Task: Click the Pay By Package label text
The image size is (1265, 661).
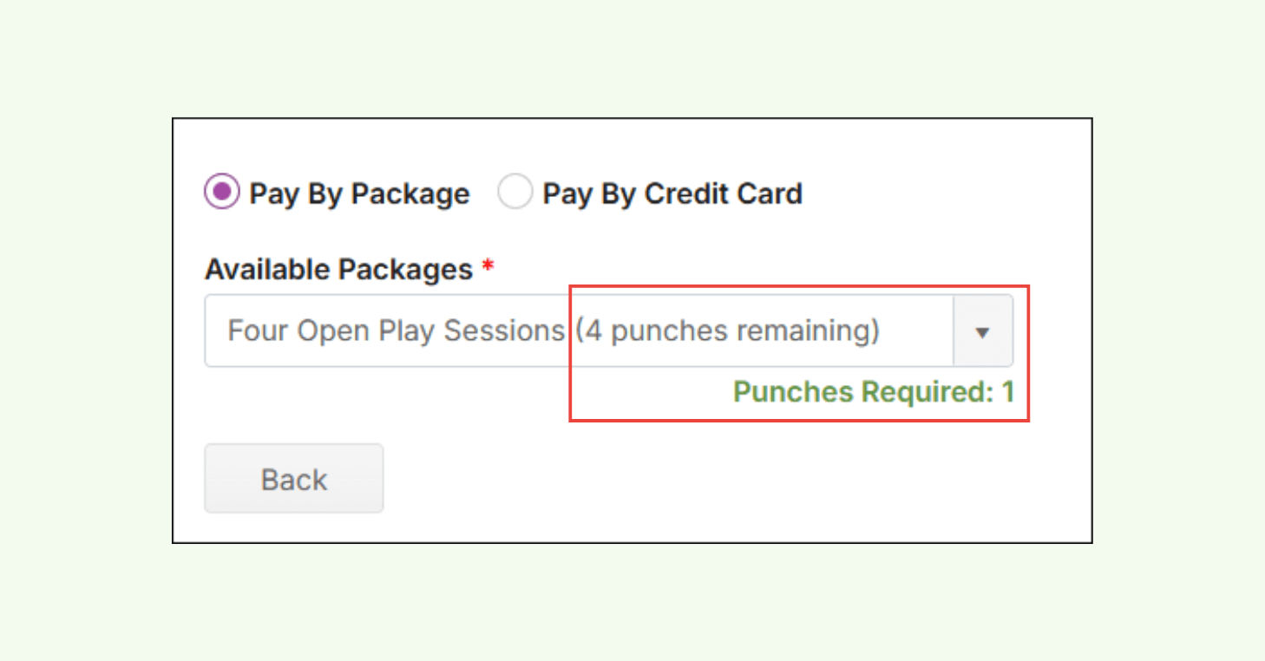Action: coord(359,193)
